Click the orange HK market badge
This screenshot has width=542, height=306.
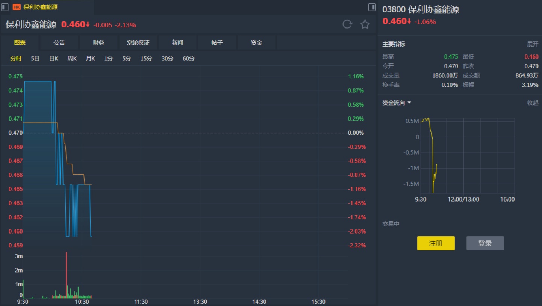(17, 7)
